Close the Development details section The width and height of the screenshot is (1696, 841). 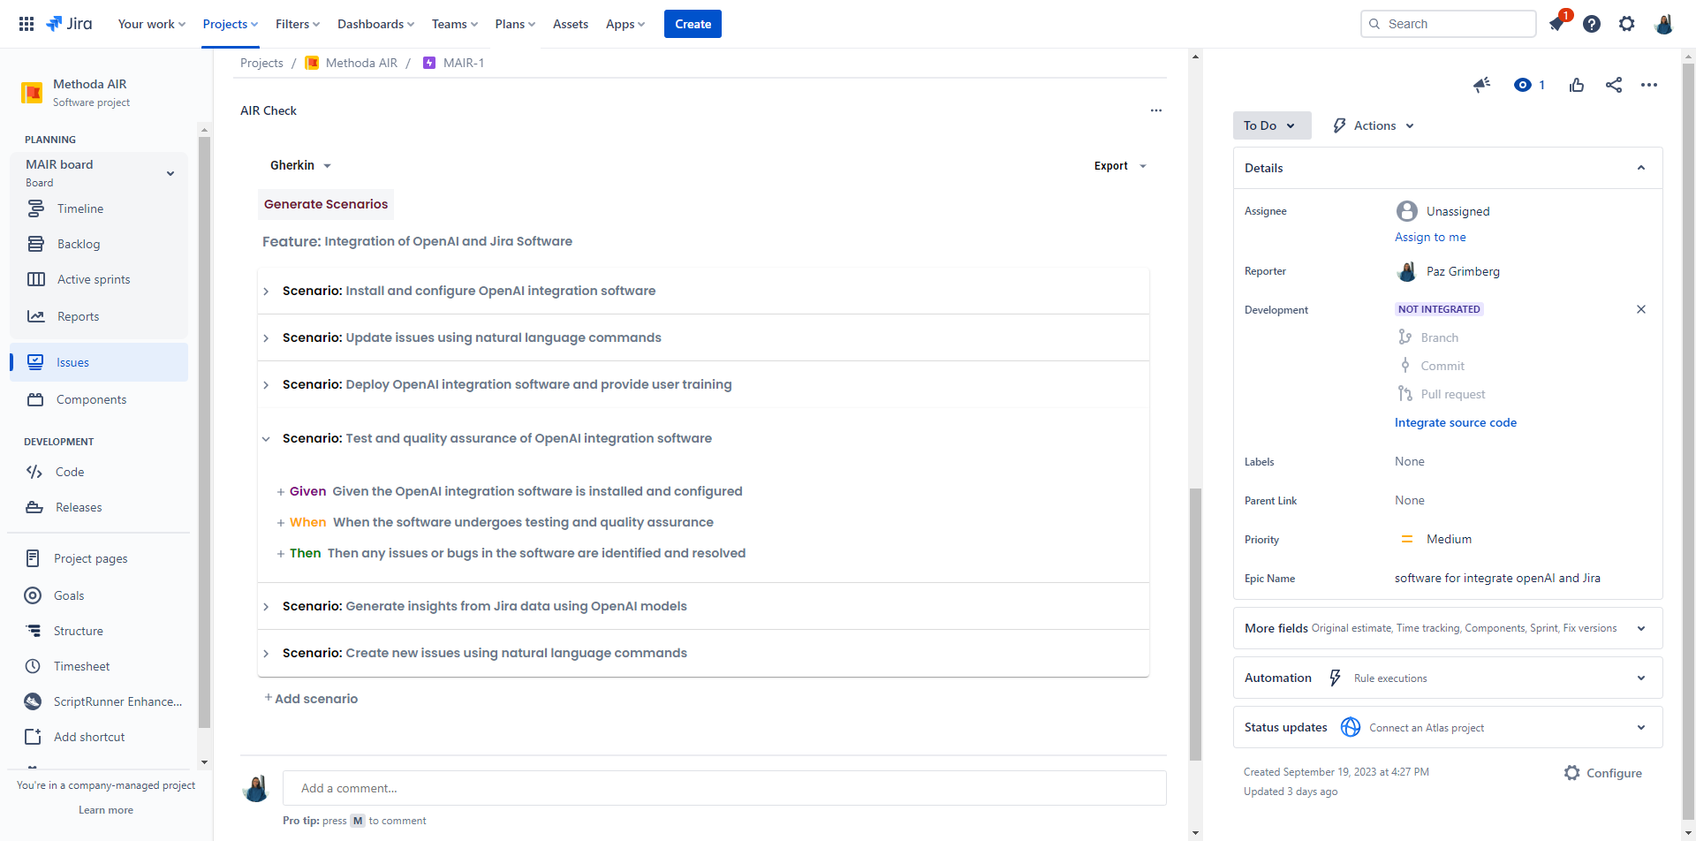pyautogui.click(x=1641, y=309)
